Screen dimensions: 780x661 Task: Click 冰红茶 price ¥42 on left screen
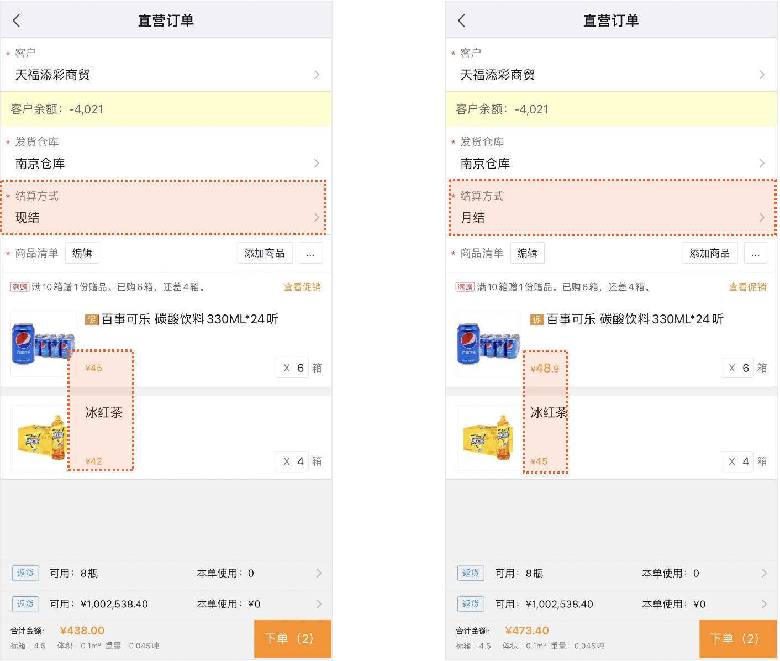coord(94,461)
